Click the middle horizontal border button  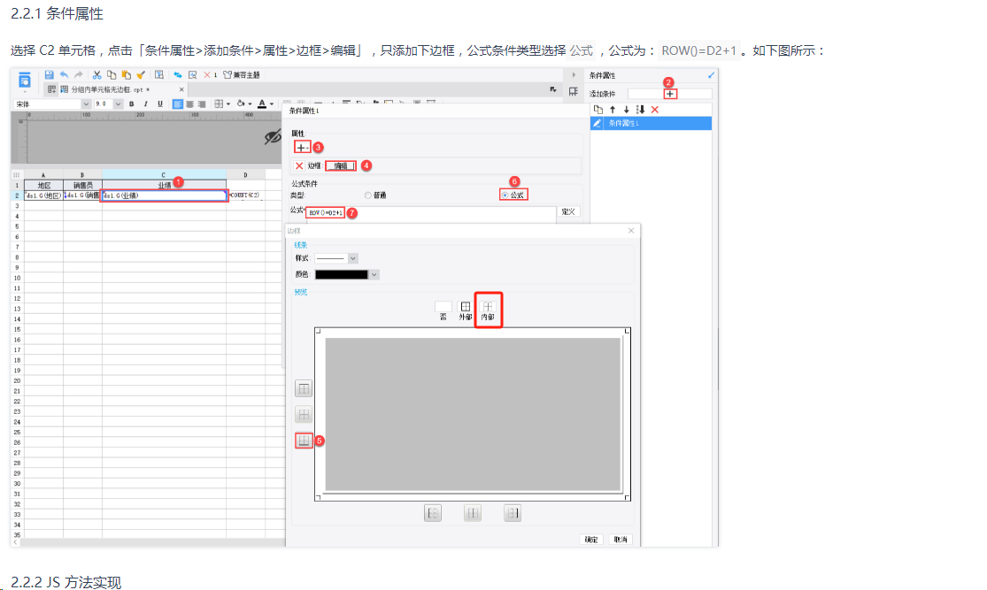click(304, 415)
